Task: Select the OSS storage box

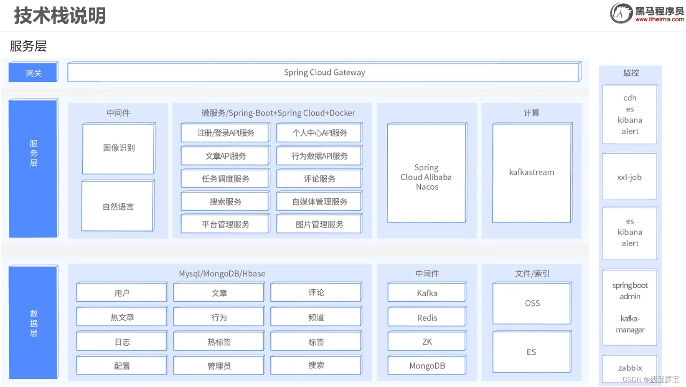Action: point(532,304)
